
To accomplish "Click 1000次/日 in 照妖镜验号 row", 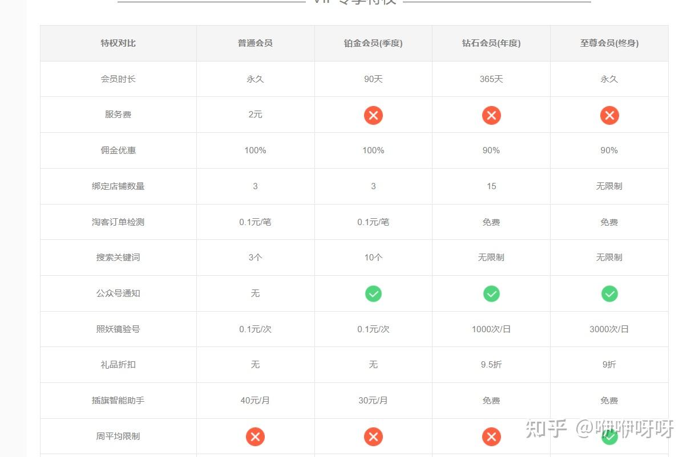I will pos(491,329).
